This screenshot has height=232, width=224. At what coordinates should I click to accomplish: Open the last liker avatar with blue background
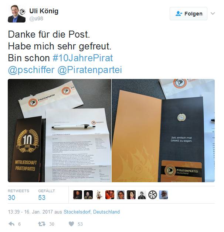[163, 195]
